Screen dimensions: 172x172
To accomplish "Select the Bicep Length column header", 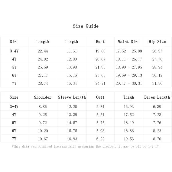I will click(157, 97).
